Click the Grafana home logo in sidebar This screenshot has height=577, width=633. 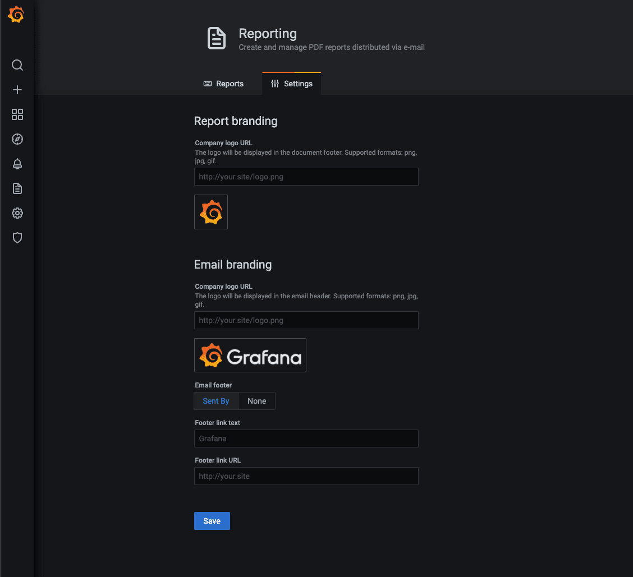coord(16,15)
